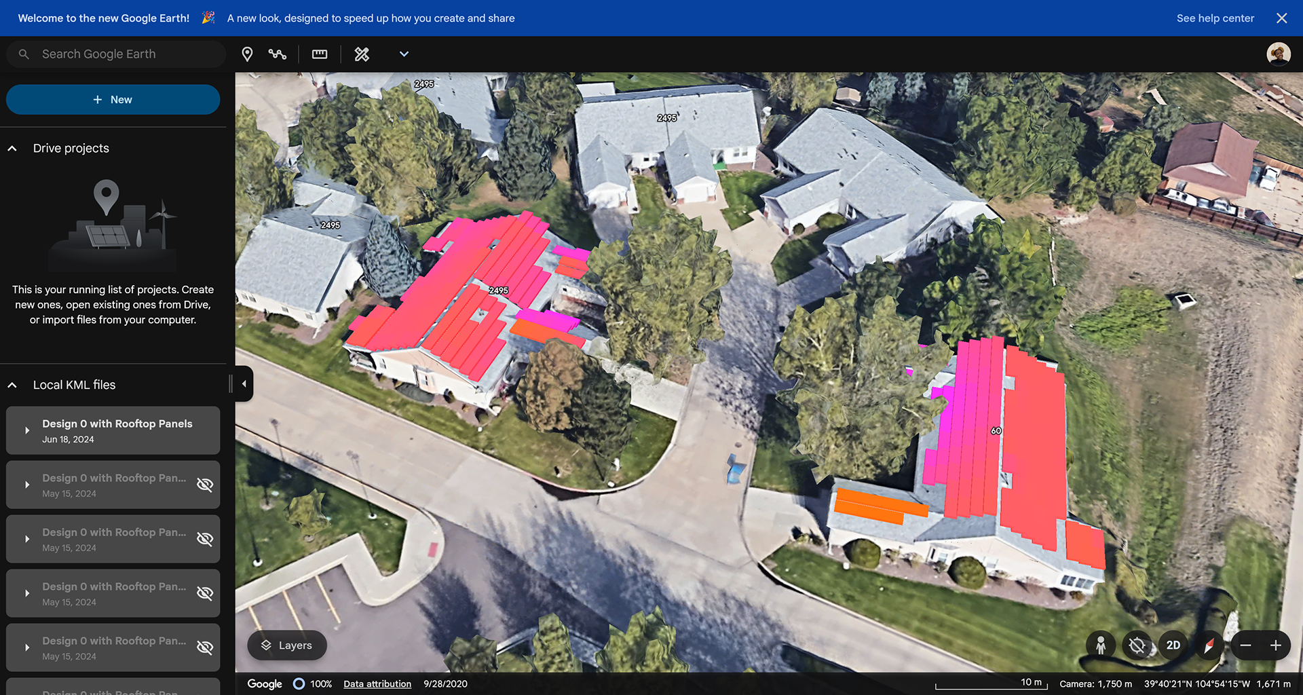Screen dimensions: 1303x695
Task: Show the first hidden May 15 KML file
Action: [x=205, y=485]
